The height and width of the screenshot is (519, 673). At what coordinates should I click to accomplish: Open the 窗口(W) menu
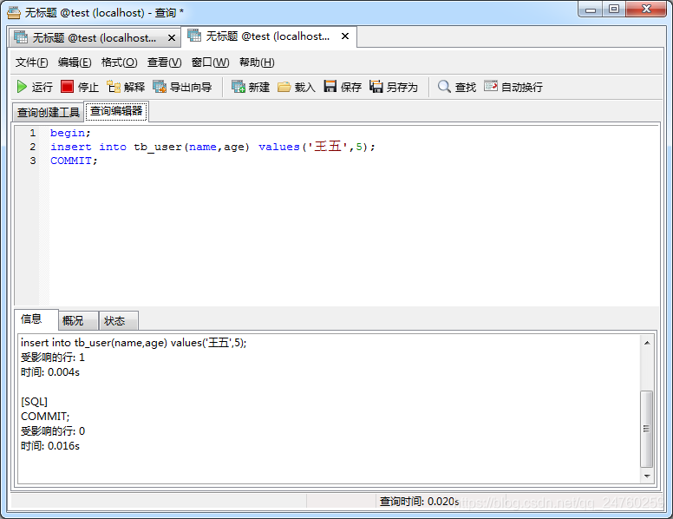click(x=210, y=62)
